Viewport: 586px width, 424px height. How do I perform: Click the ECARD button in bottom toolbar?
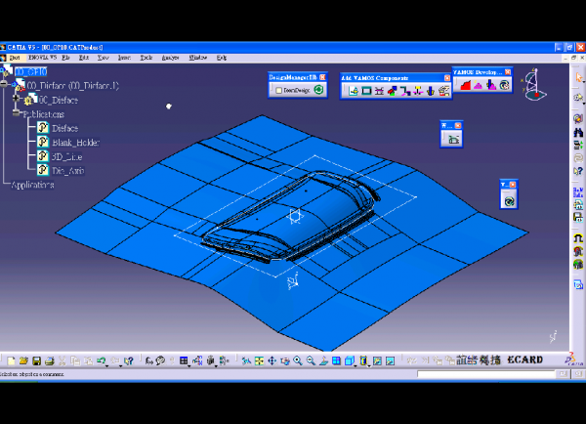(x=524, y=360)
